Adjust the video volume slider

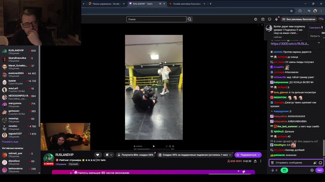(139, 146)
